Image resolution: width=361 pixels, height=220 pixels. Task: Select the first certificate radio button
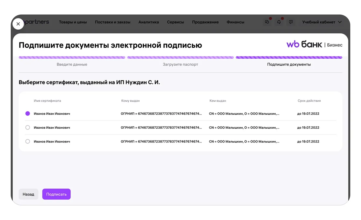(x=28, y=113)
